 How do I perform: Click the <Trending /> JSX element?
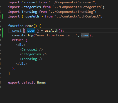(x=31, y=59)
